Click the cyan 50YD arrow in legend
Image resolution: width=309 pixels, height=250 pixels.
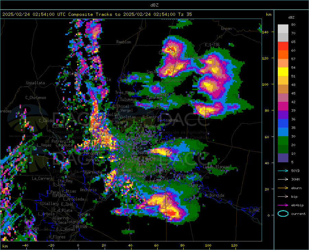coord(283,171)
